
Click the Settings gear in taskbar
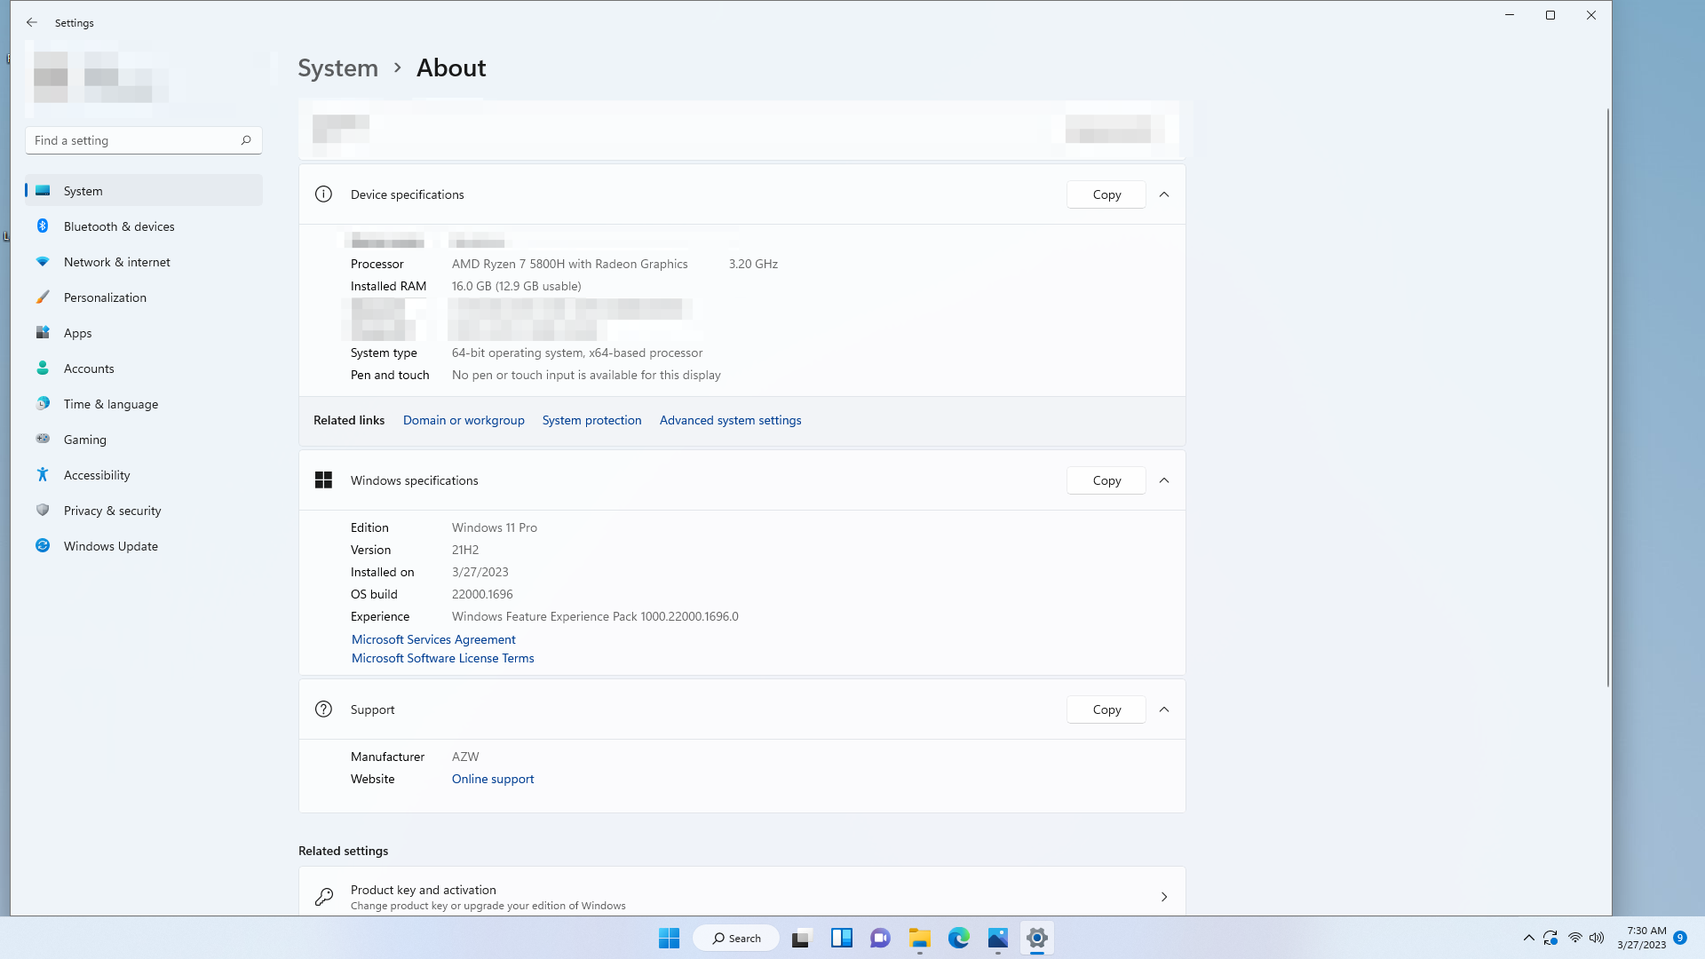click(x=1037, y=938)
